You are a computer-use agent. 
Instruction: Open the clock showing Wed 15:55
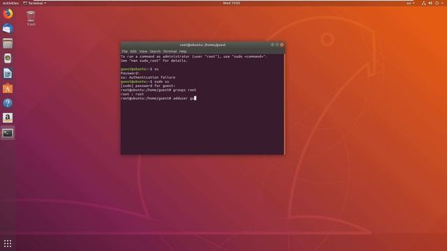click(231, 3)
